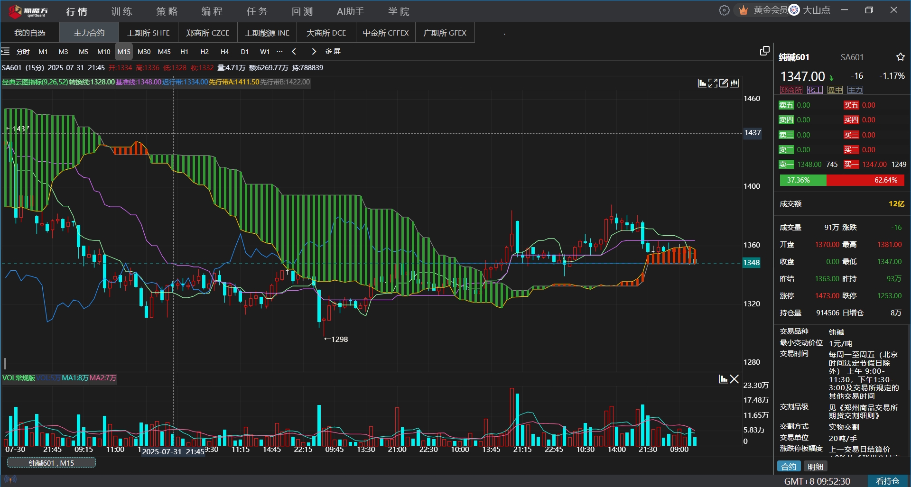
Task: Click the VOL常规版 indicator label
Action: [x=19, y=378]
